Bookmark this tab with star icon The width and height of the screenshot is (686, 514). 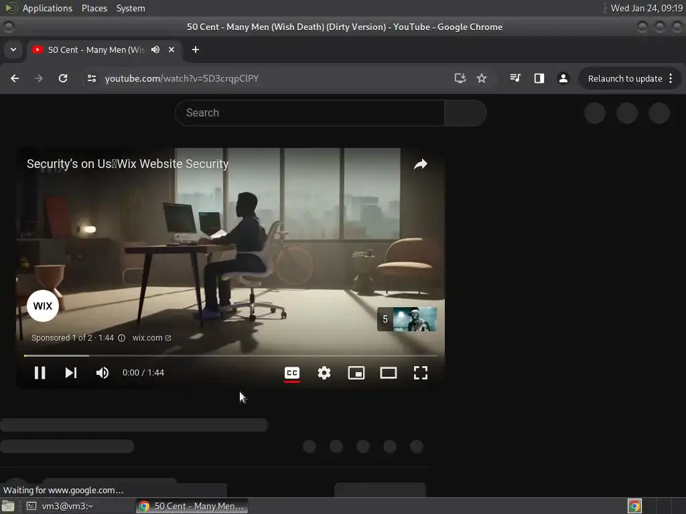482,78
